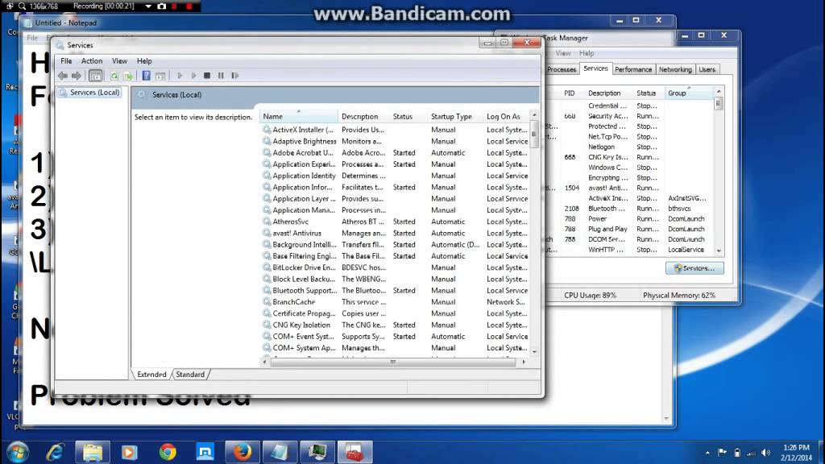Click the Refresh icon in Services toolbar
The image size is (825, 464).
click(114, 76)
